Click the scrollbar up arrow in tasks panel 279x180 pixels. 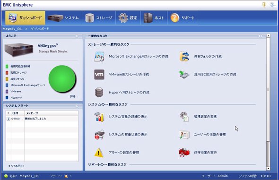[x=268, y=36]
